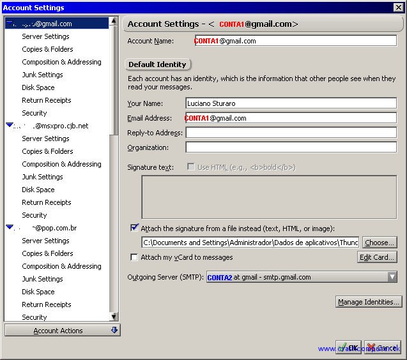This screenshot has width=407, height=360.
Task: Click the Your Name field
Action: click(x=291, y=103)
